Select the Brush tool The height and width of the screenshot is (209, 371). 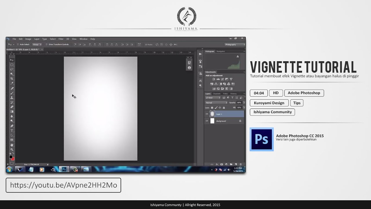coord(12,93)
